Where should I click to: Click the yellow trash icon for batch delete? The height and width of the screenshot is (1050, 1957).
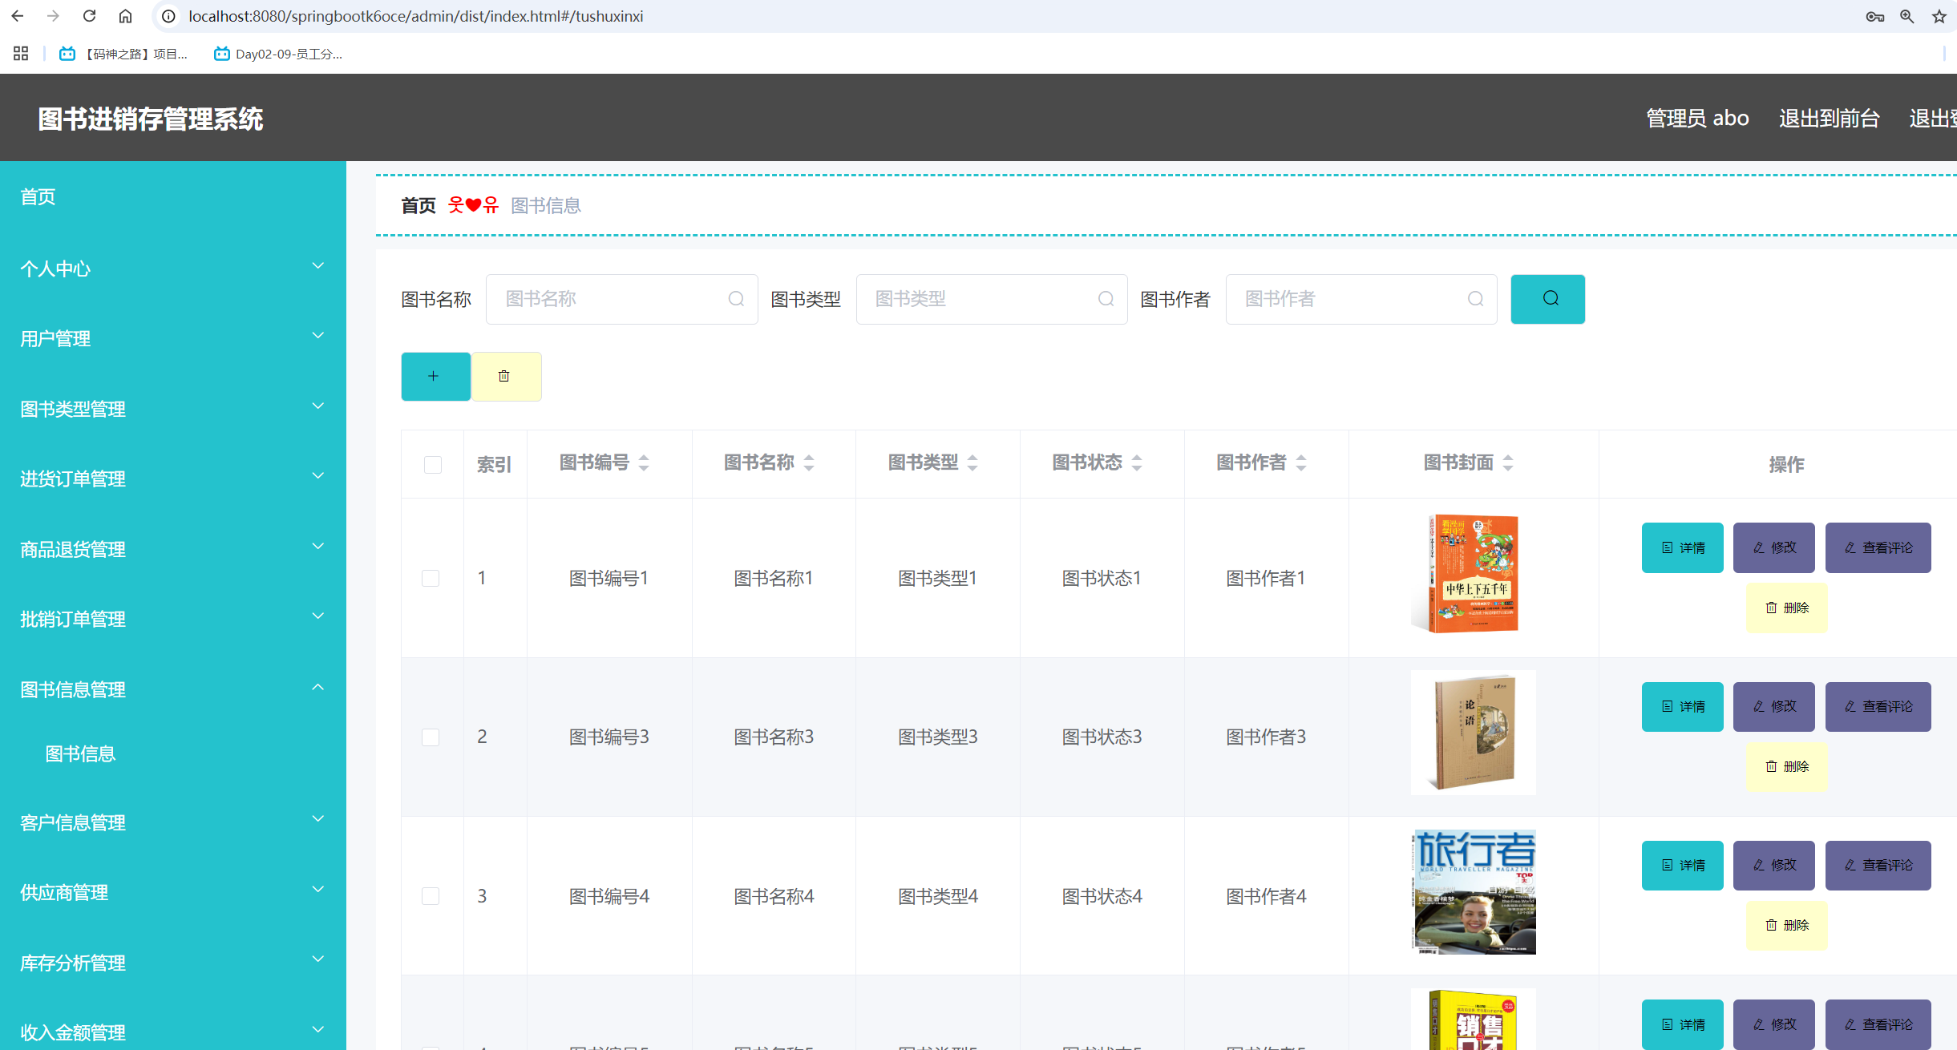point(506,376)
